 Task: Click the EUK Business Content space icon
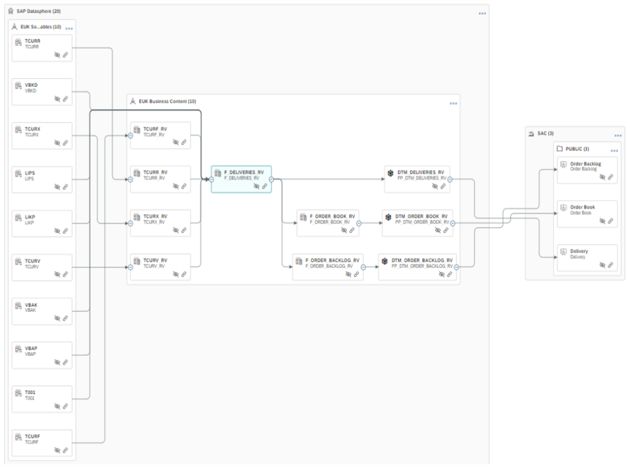[133, 102]
